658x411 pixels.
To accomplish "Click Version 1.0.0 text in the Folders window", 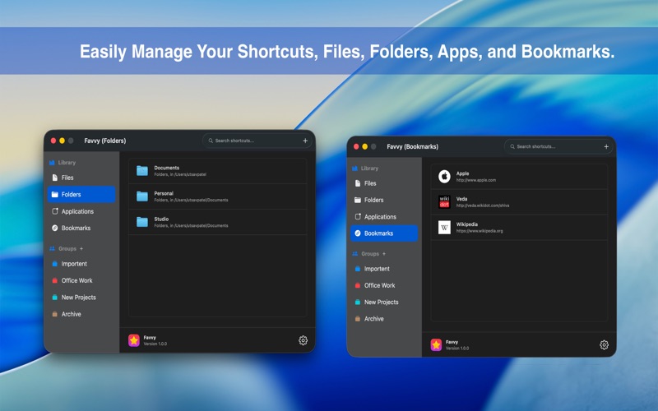I will pyautogui.click(x=155, y=344).
